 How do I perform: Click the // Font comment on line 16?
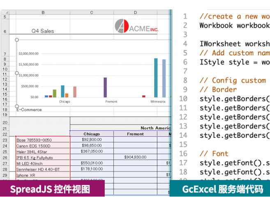click(x=214, y=154)
